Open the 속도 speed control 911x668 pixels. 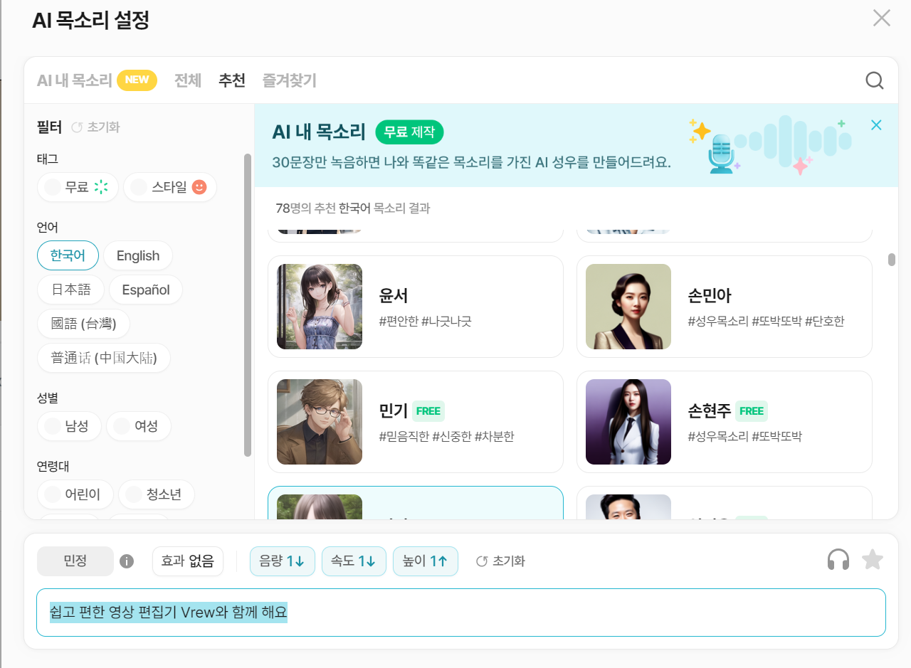[354, 561]
